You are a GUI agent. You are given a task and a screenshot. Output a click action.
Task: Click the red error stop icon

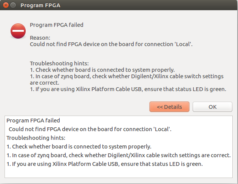pos(18,31)
